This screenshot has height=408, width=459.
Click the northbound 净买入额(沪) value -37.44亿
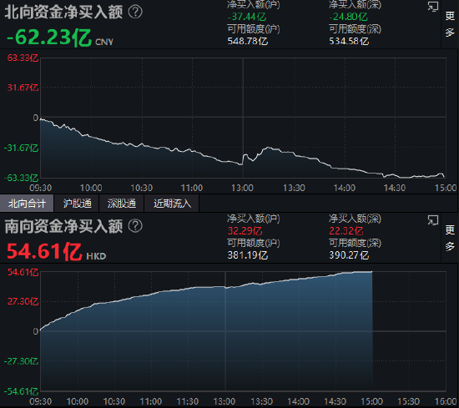[247, 17]
